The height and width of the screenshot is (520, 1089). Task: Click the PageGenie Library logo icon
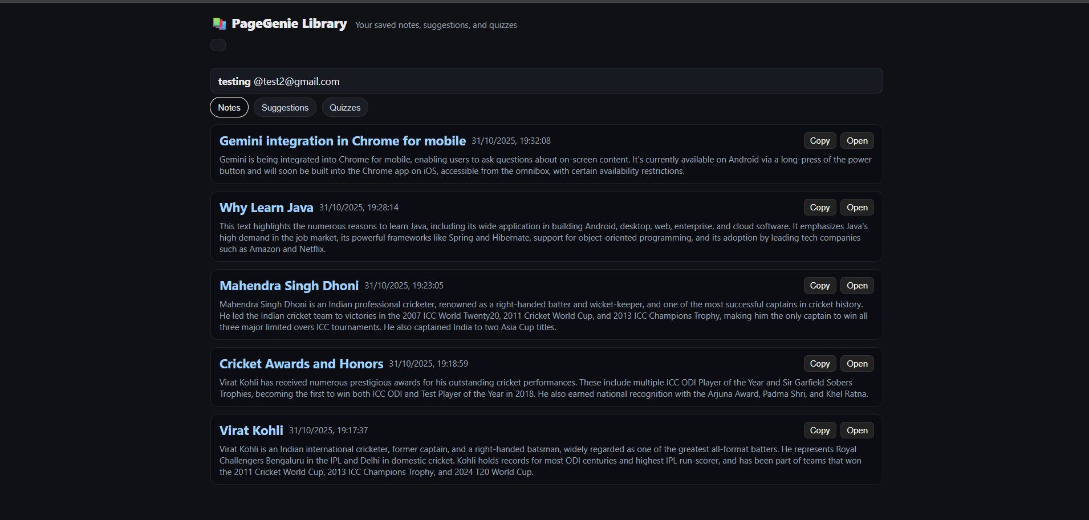point(220,23)
